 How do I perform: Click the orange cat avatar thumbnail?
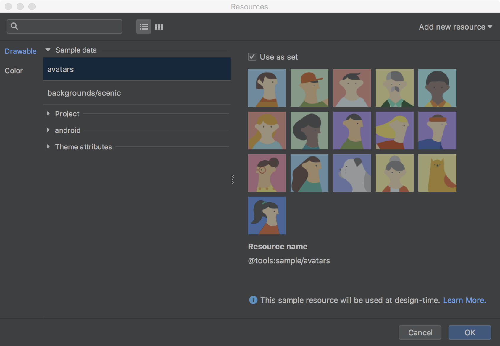point(437,173)
